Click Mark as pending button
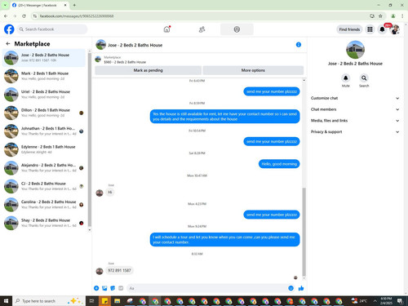408x306 pixels. (148, 70)
